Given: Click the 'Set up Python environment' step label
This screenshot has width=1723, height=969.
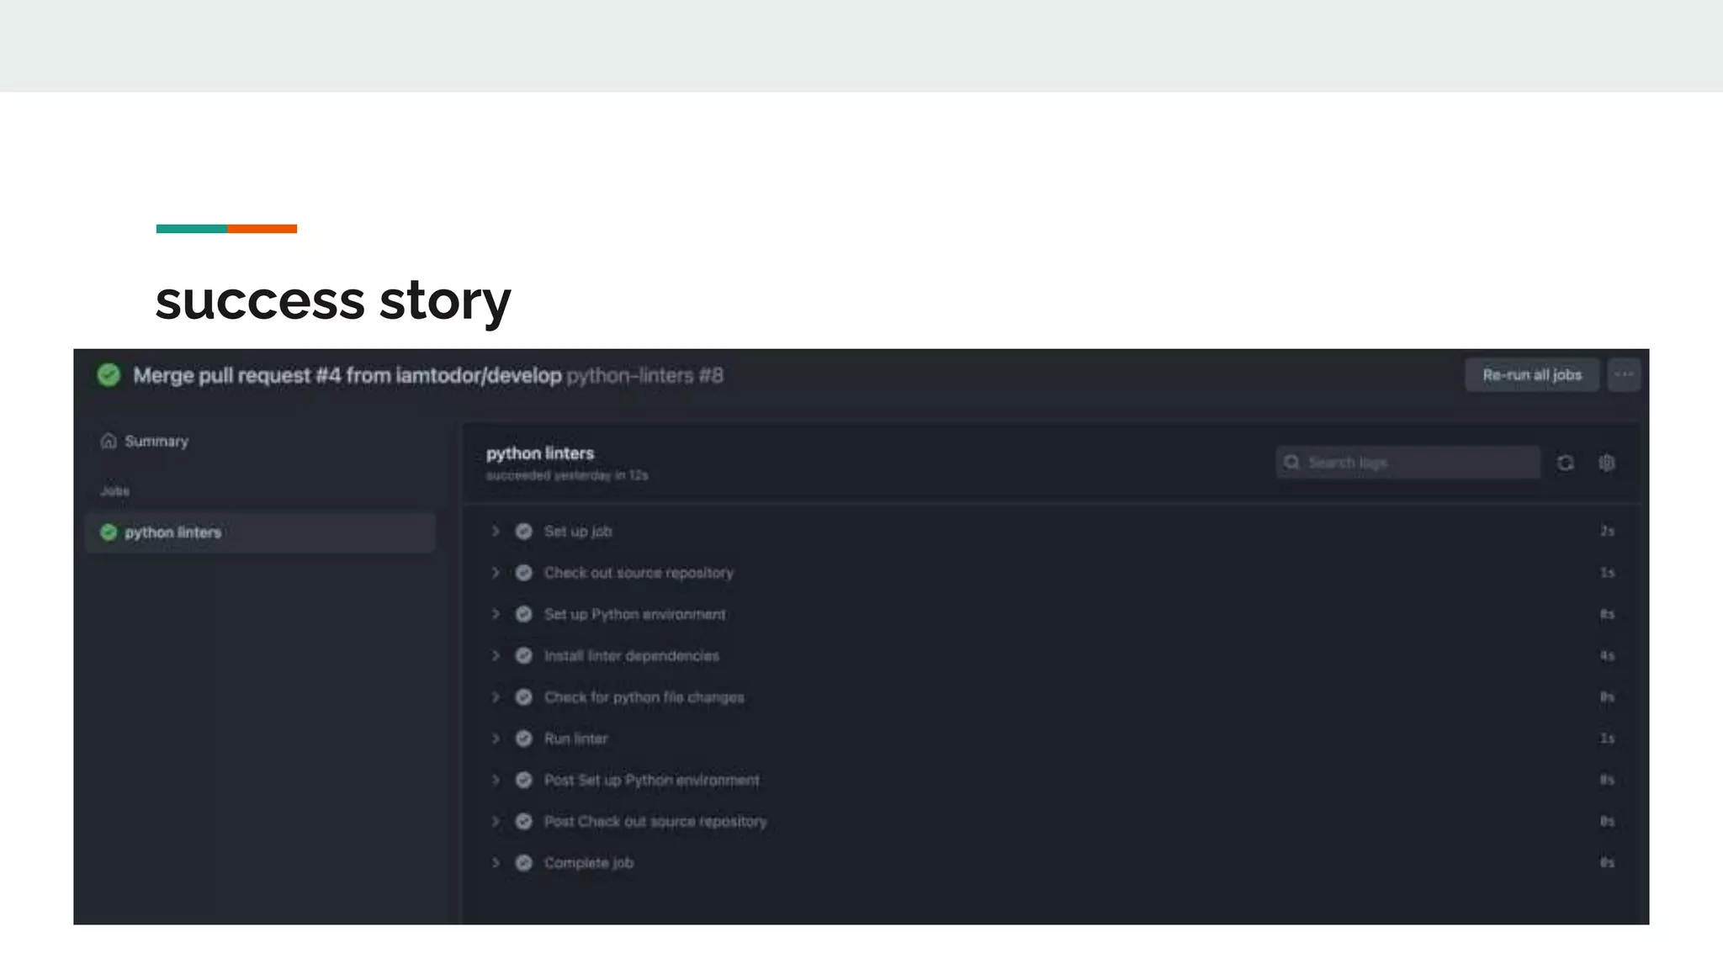Looking at the screenshot, I should (634, 614).
